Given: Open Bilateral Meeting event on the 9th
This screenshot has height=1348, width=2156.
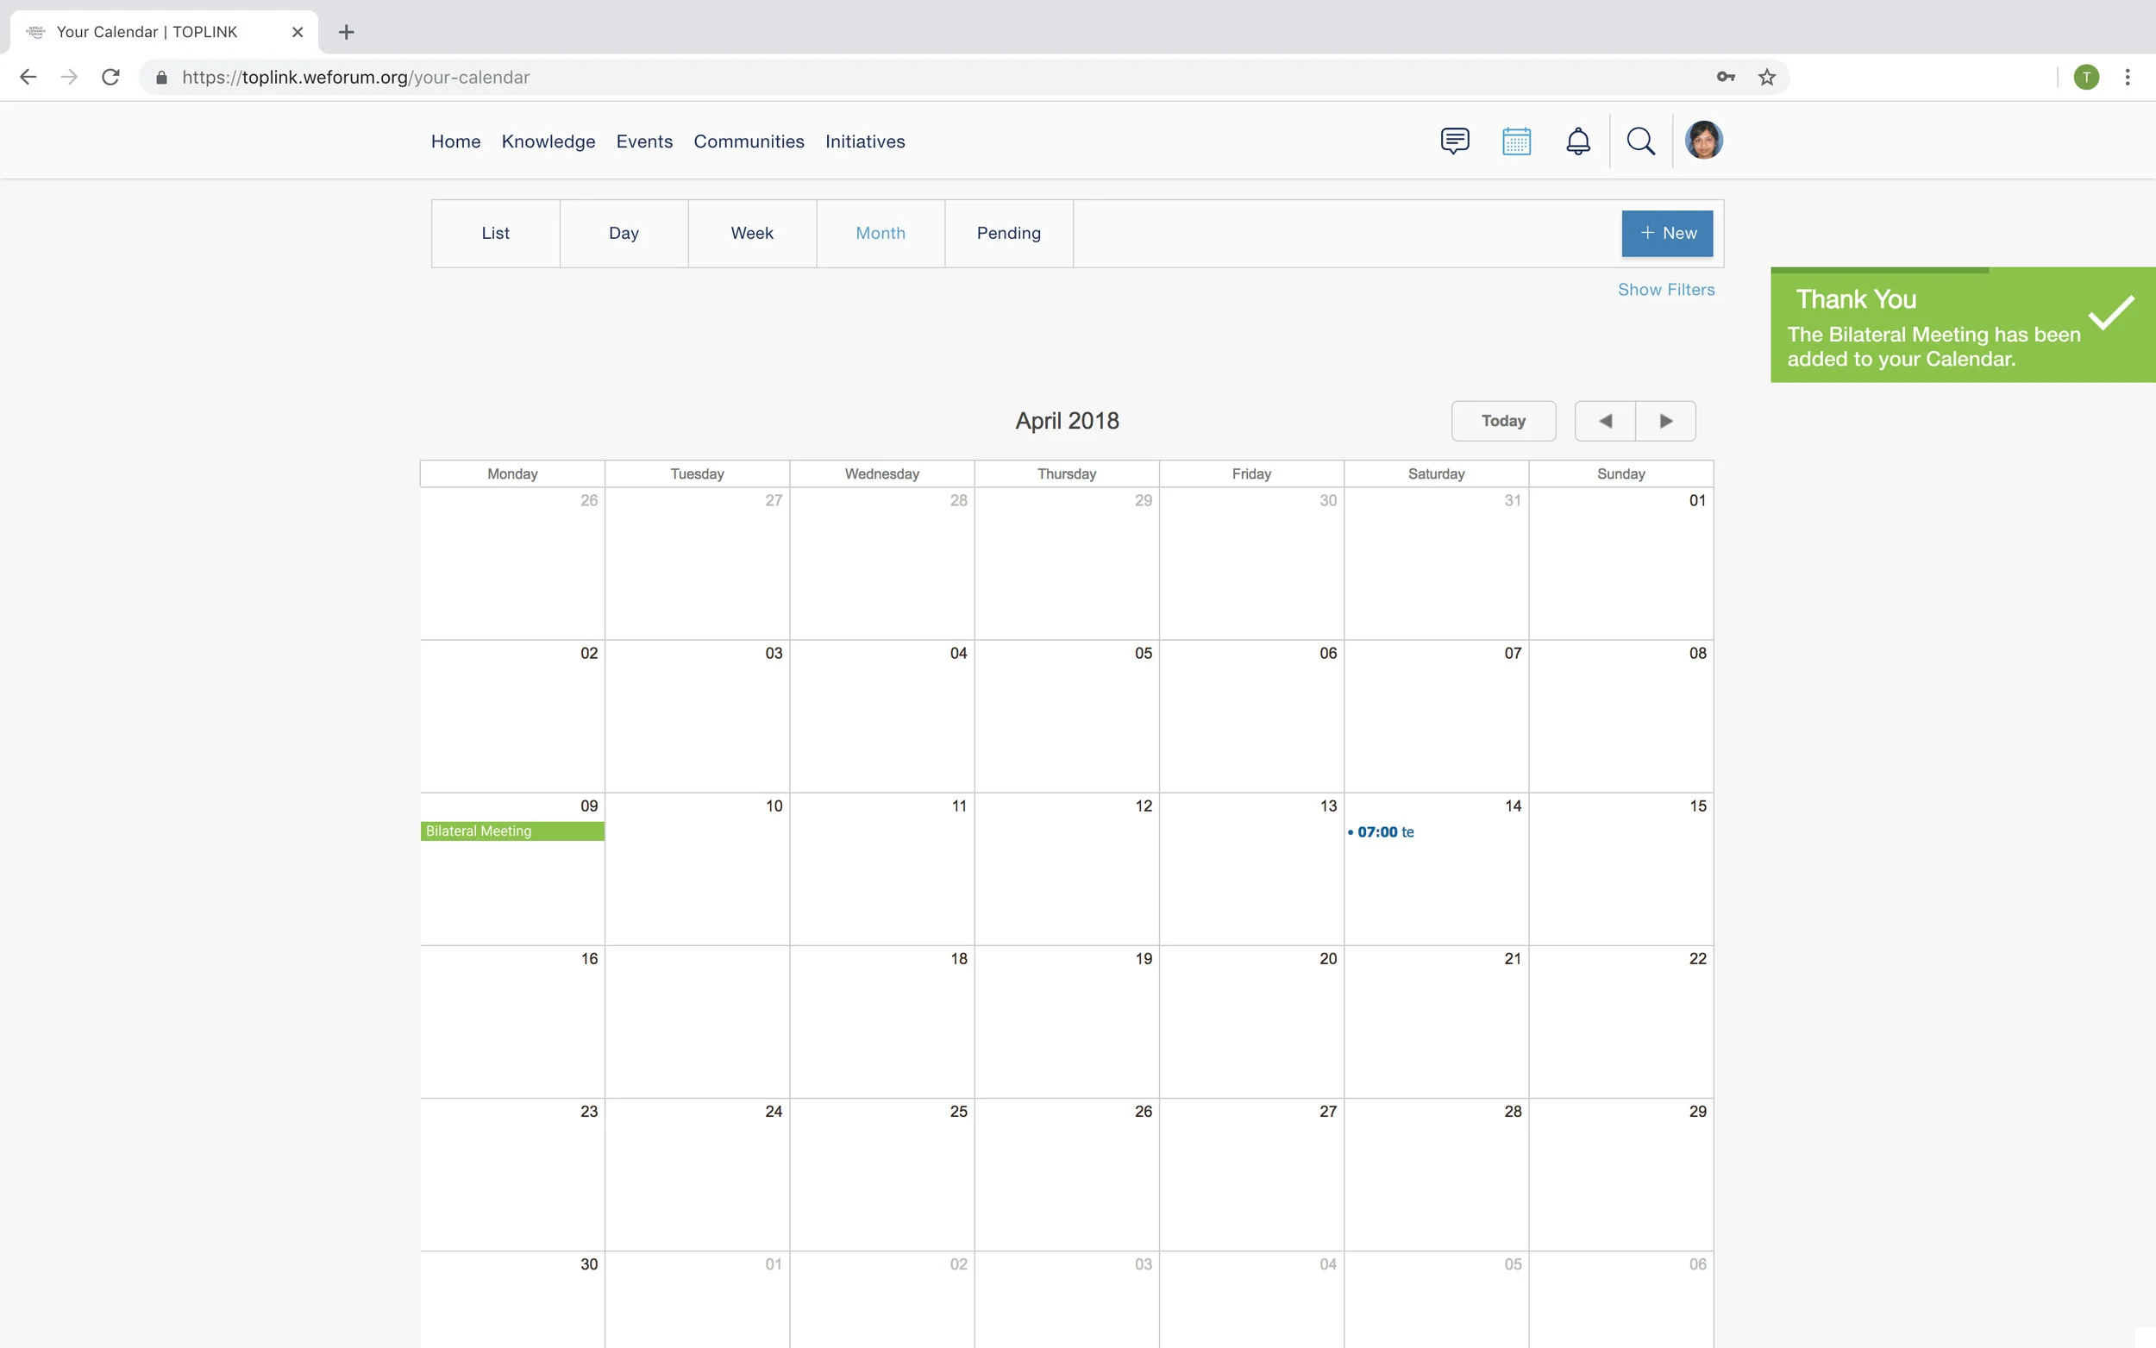Looking at the screenshot, I should pyautogui.click(x=511, y=831).
